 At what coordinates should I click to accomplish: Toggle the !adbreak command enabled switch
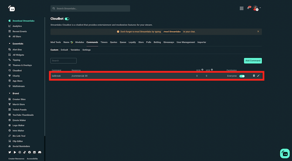(242, 76)
